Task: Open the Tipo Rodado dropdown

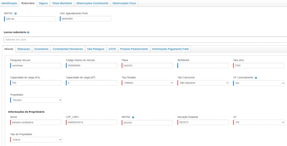Action: tap(147, 83)
